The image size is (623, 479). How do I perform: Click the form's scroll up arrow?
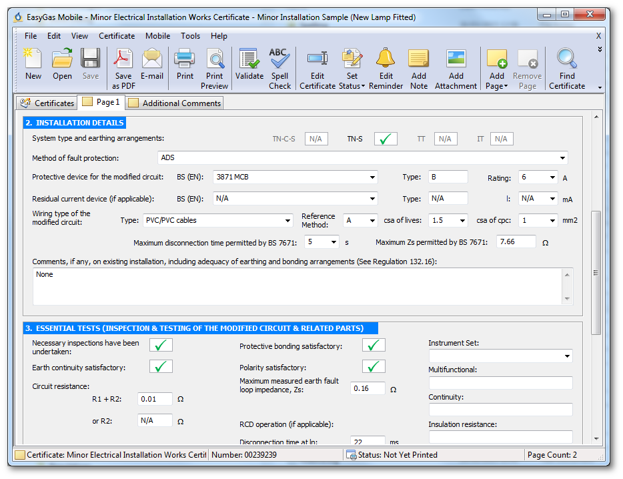[x=596, y=117]
